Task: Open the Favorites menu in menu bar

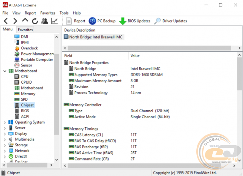Action: [48, 13]
